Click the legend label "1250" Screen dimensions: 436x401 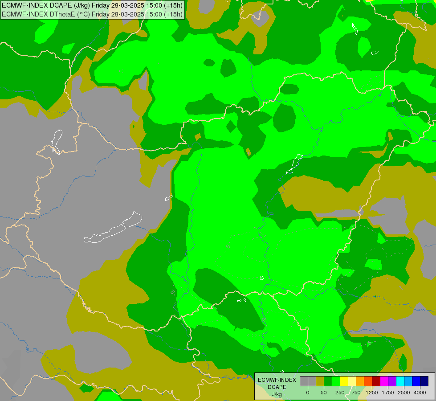372,393
